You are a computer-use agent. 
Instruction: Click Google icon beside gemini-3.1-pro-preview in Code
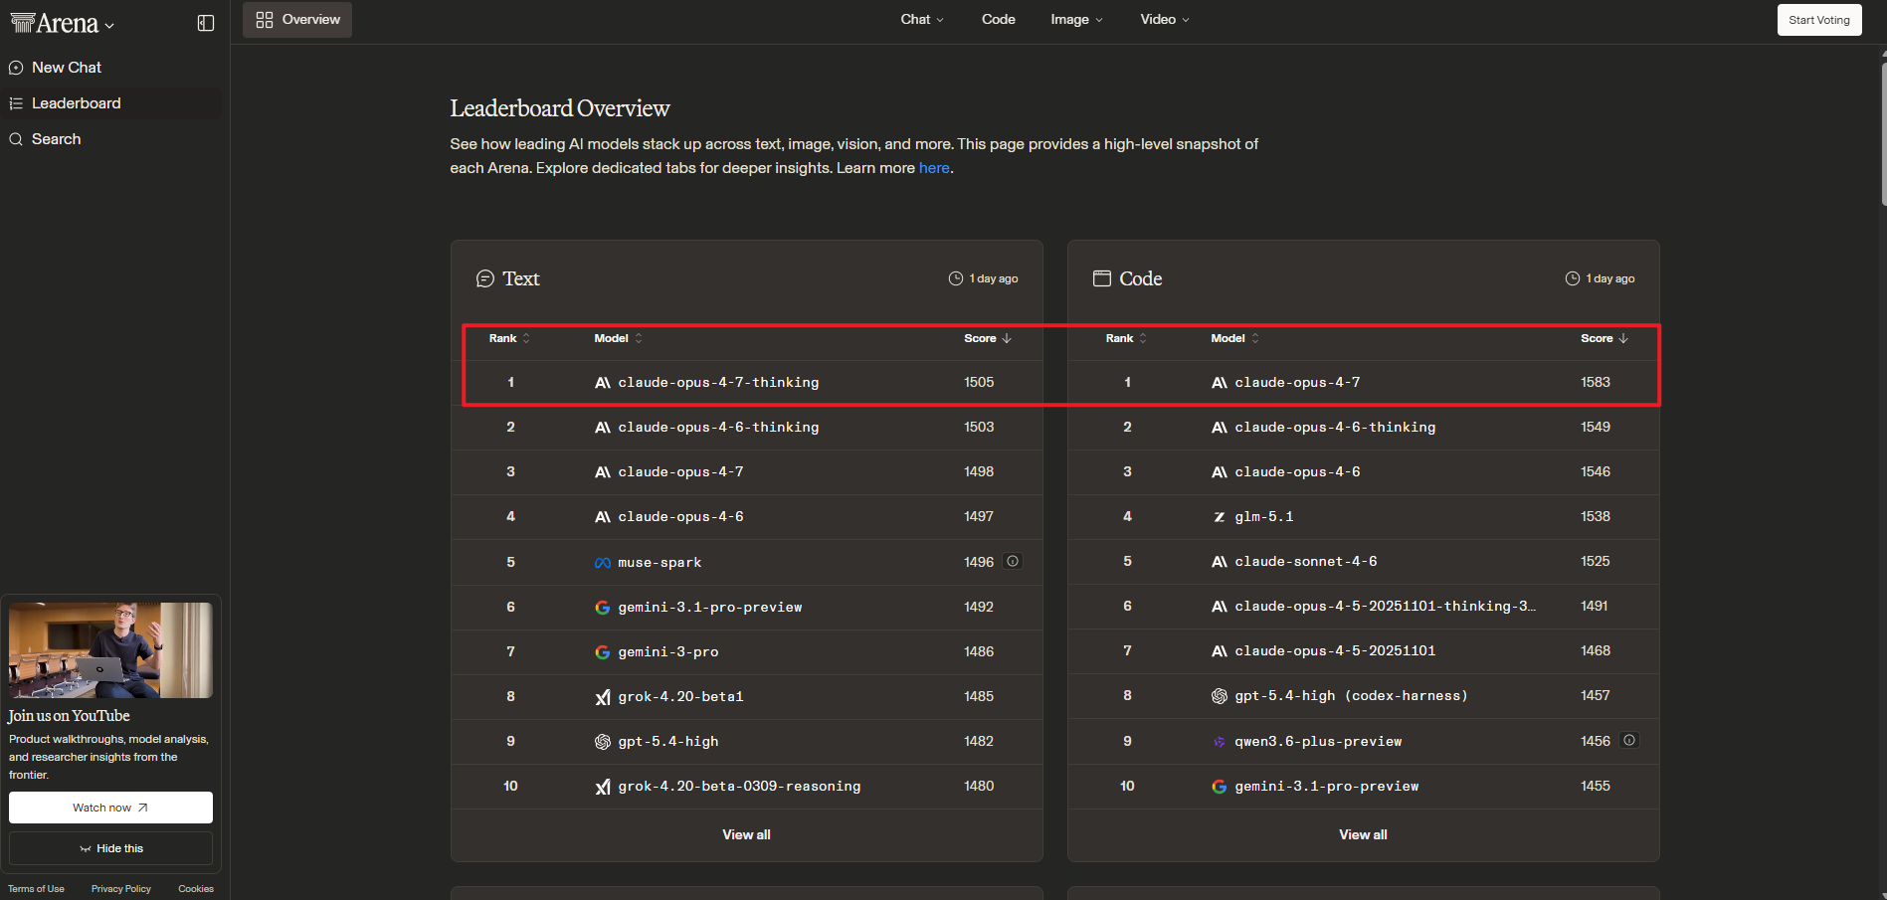point(1220,787)
